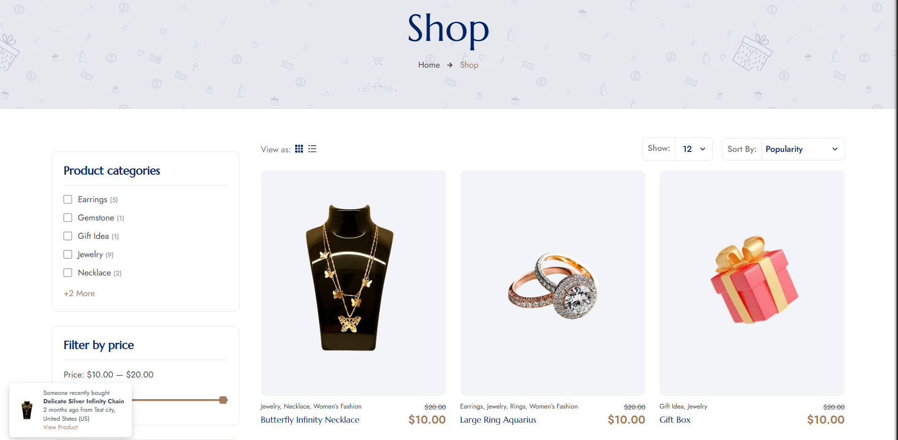
Task: Tick the Gift Idea category checkbox
Action: click(68, 236)
